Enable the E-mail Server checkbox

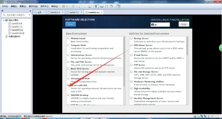[131, 55]
